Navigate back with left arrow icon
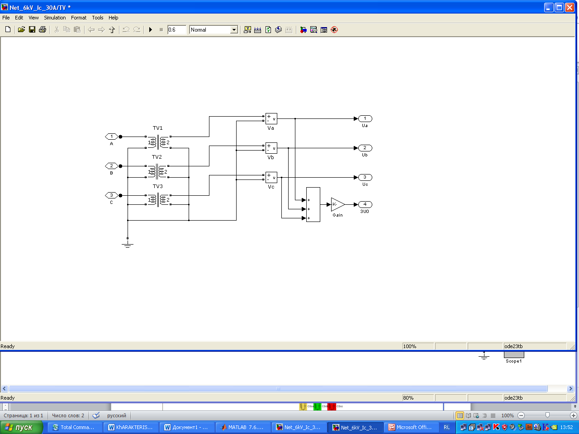Viewport: 579px width, 434px height. coord(91,29)
